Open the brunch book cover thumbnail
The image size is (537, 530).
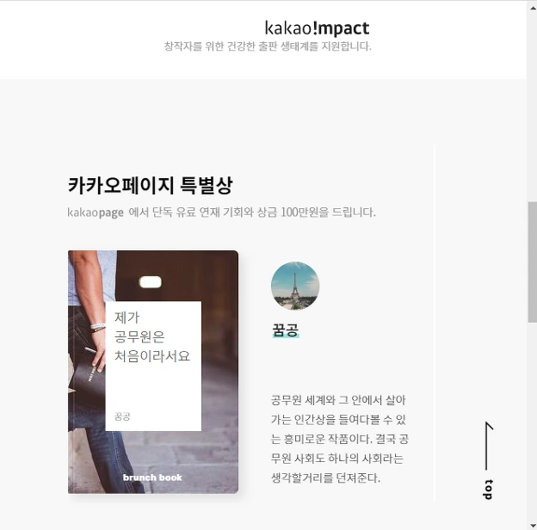point(153,372)
